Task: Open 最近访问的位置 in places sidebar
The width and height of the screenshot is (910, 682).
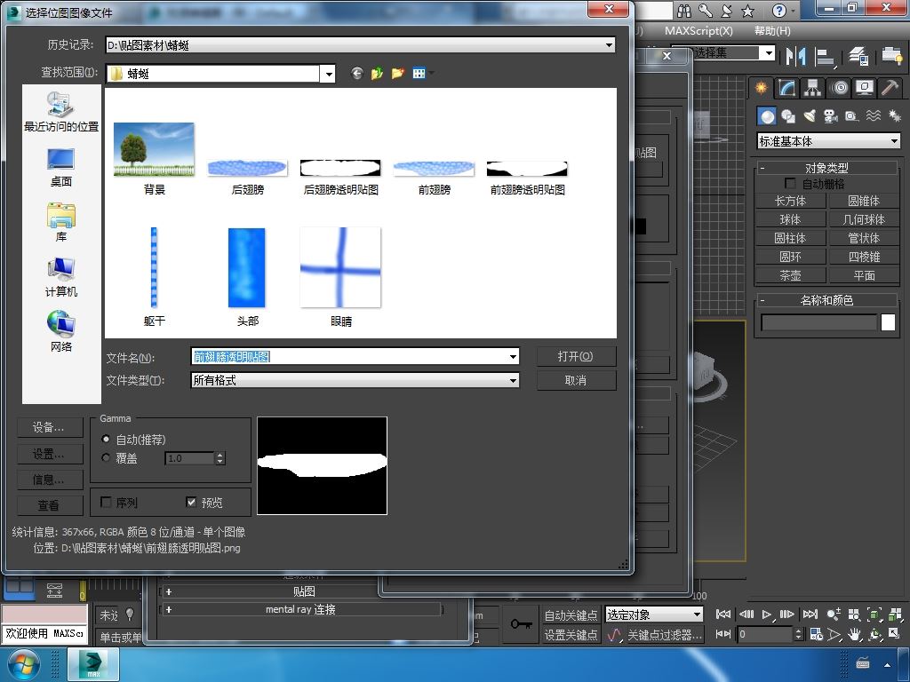Action: (x=61, y=111)
